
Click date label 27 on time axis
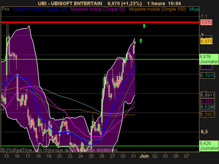[113, 156]
